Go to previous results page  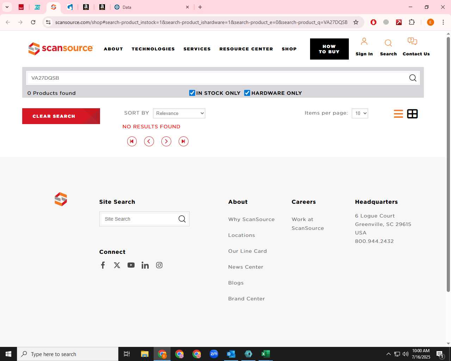tap(149, 141)
